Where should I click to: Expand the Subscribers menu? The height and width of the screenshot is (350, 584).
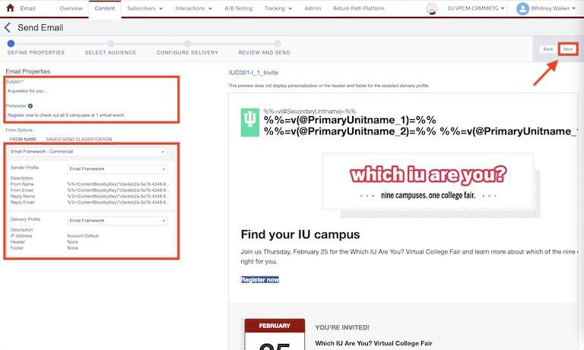click(x=145, y=8)
